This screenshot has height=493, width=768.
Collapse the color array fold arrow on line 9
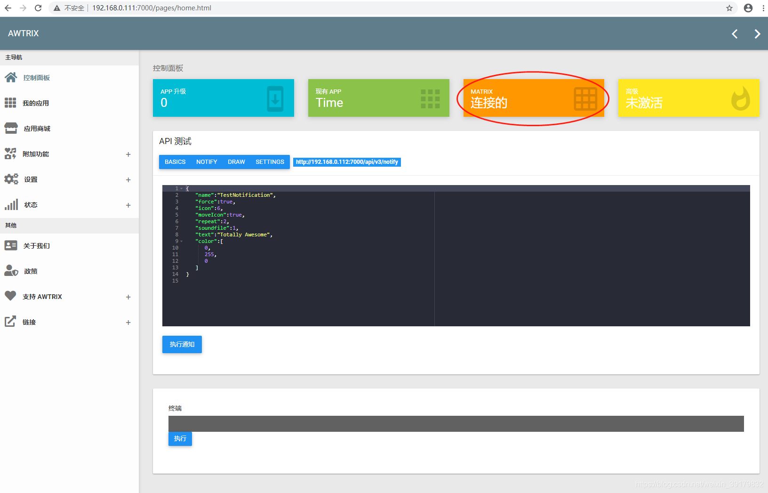click(x=182, y=241)
